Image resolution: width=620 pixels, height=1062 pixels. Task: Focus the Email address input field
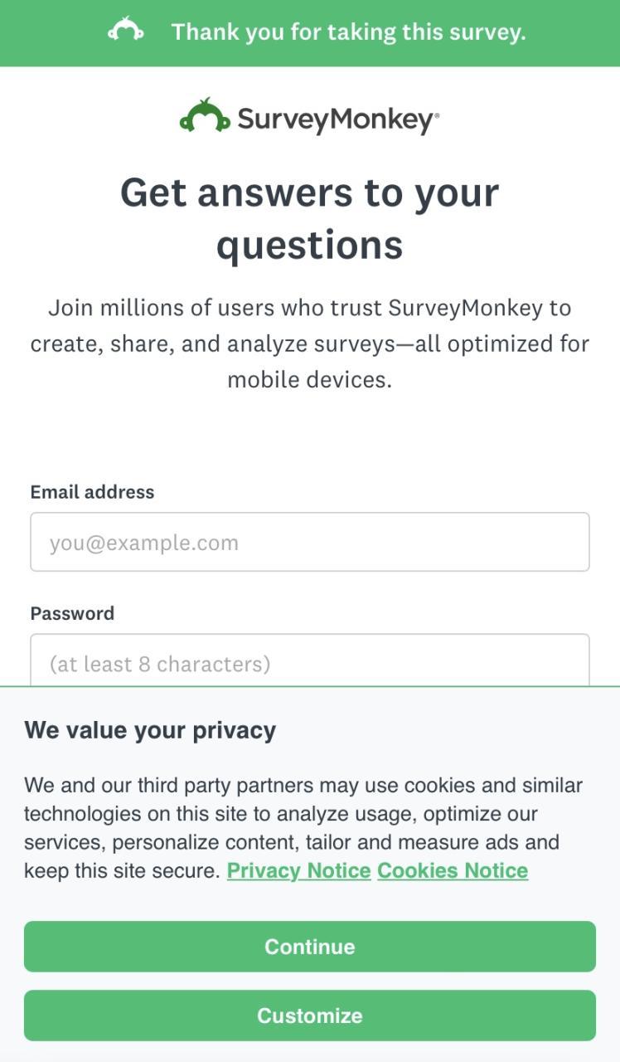click(x=310, y=542)
